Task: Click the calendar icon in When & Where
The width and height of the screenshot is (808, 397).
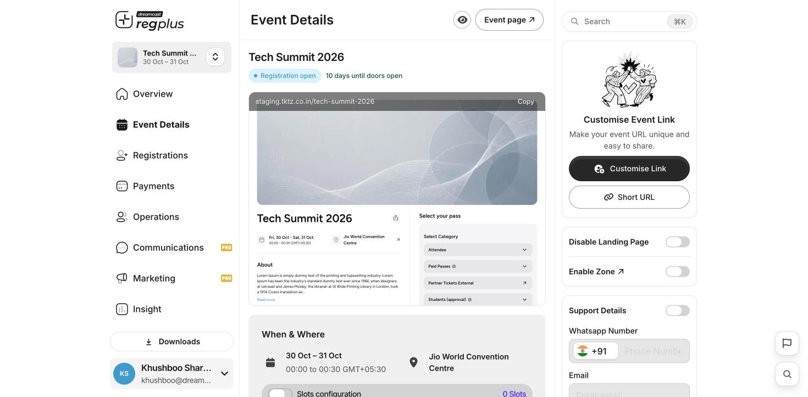Action: [x=270, y=362]
